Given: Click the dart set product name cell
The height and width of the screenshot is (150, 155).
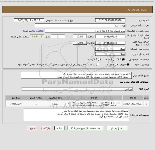Looking at the screenshot, I should pos(94,104).
